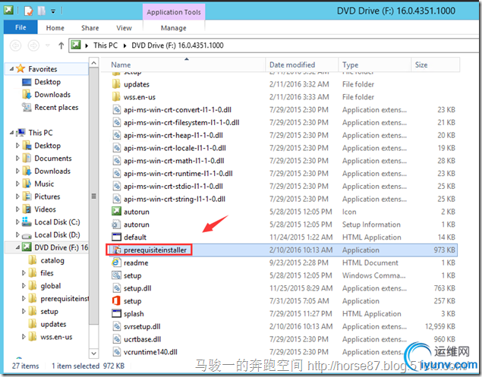Click the Forward navigation arrow
Image resolution: width=482 pixels, height=377 pixels.
[33, 46]
